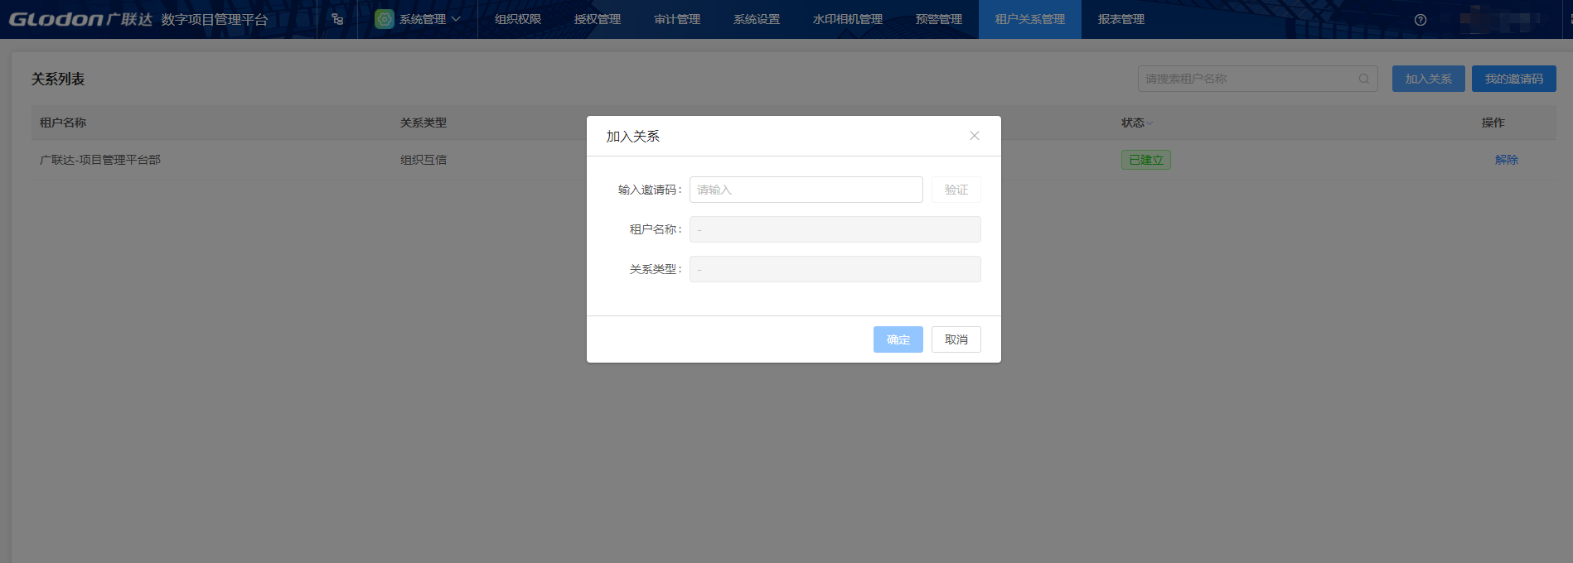This screenshot has height=563, width=1573.
Task: Click the 解除 link in the row
Action: (1506, 160)
